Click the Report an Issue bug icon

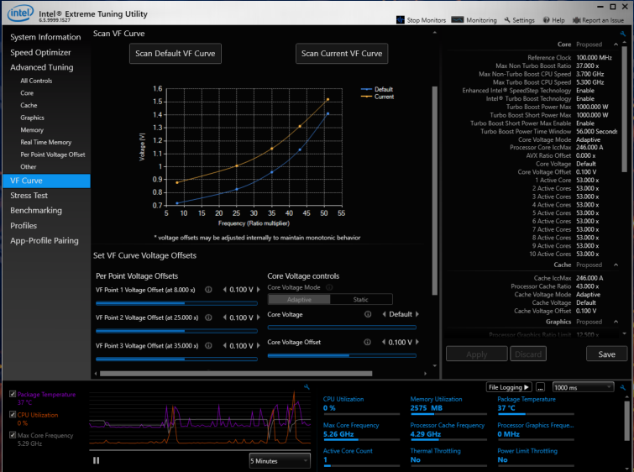point(574,19)
